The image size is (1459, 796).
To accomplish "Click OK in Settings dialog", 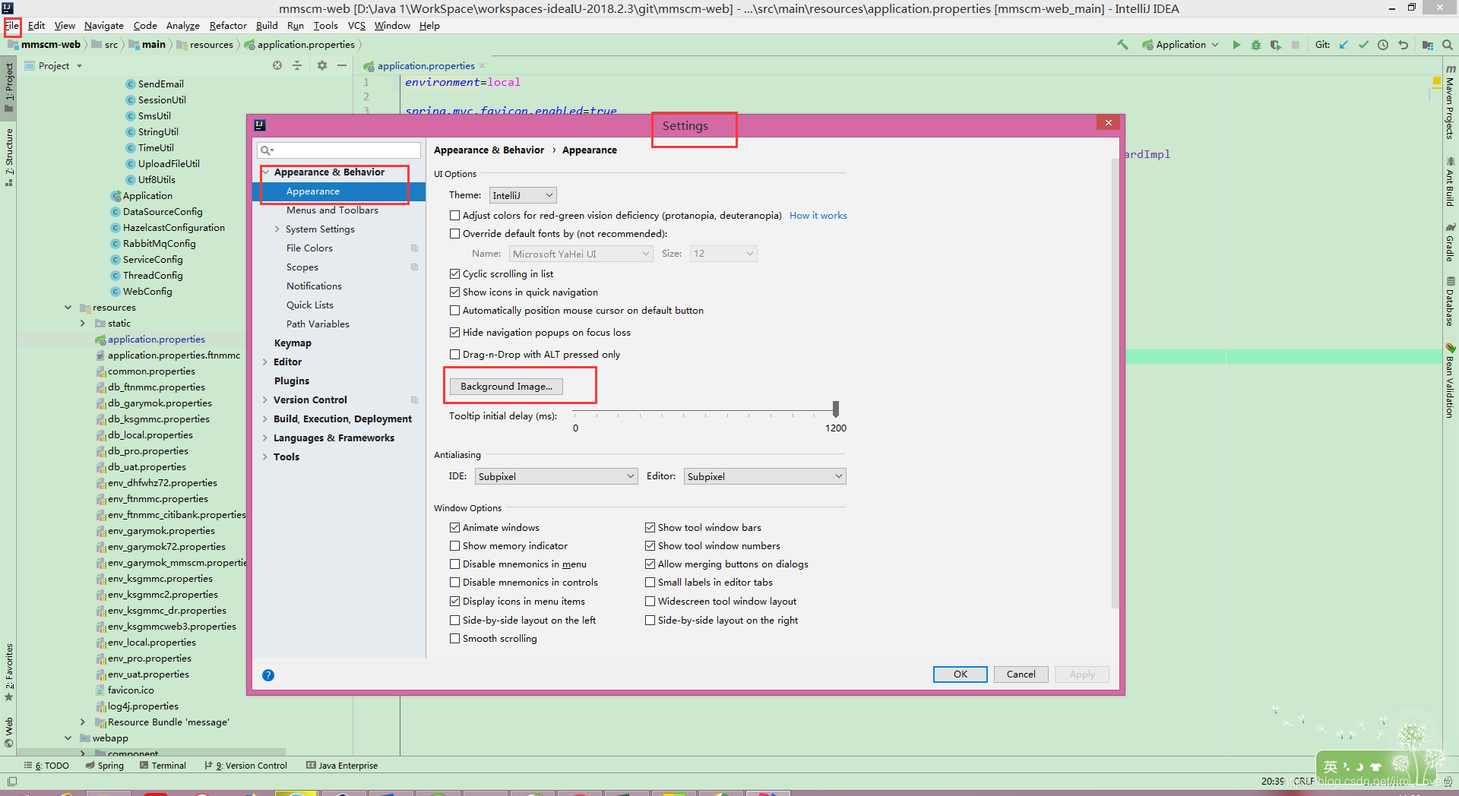I will (961, 674).
